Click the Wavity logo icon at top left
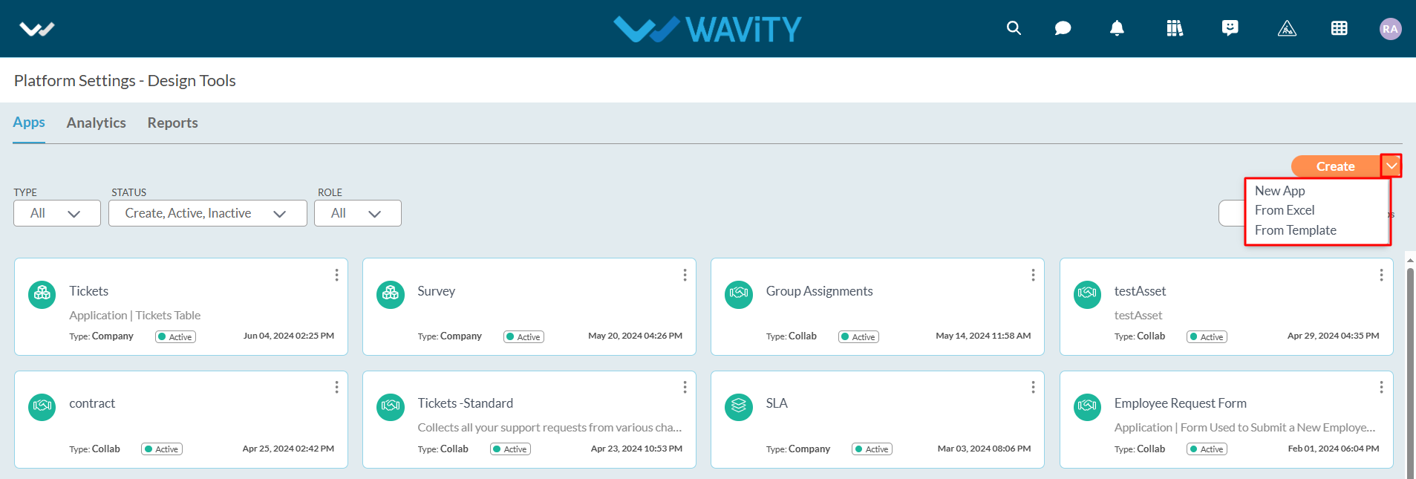Screen dimensions: 1416x479 point(36,29)
